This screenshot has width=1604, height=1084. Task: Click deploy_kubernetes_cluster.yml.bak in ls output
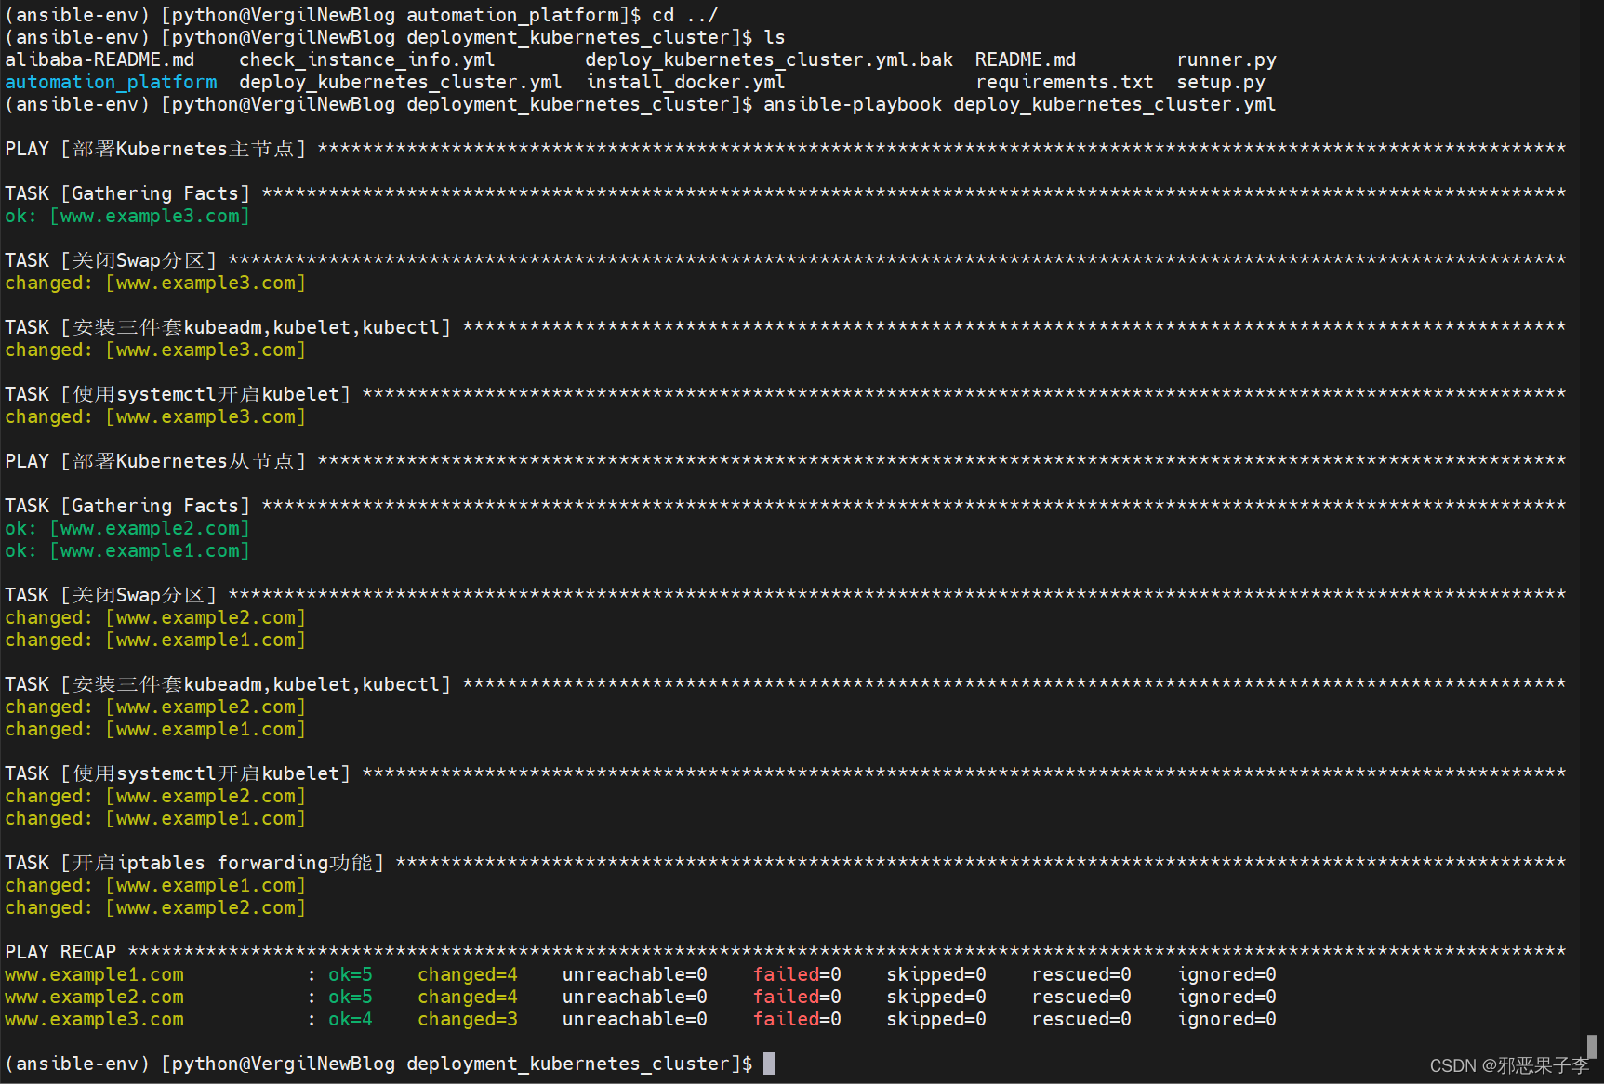pyautogui.click(x=769, y=59)
